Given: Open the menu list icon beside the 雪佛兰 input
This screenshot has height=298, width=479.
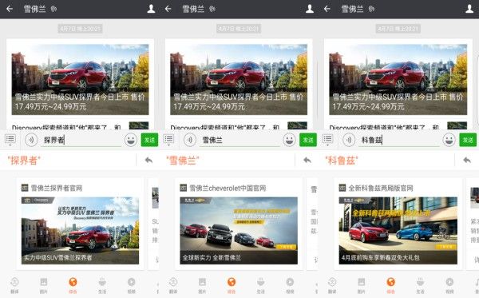Looking at the screenshot, I should (x=168, y=140).
